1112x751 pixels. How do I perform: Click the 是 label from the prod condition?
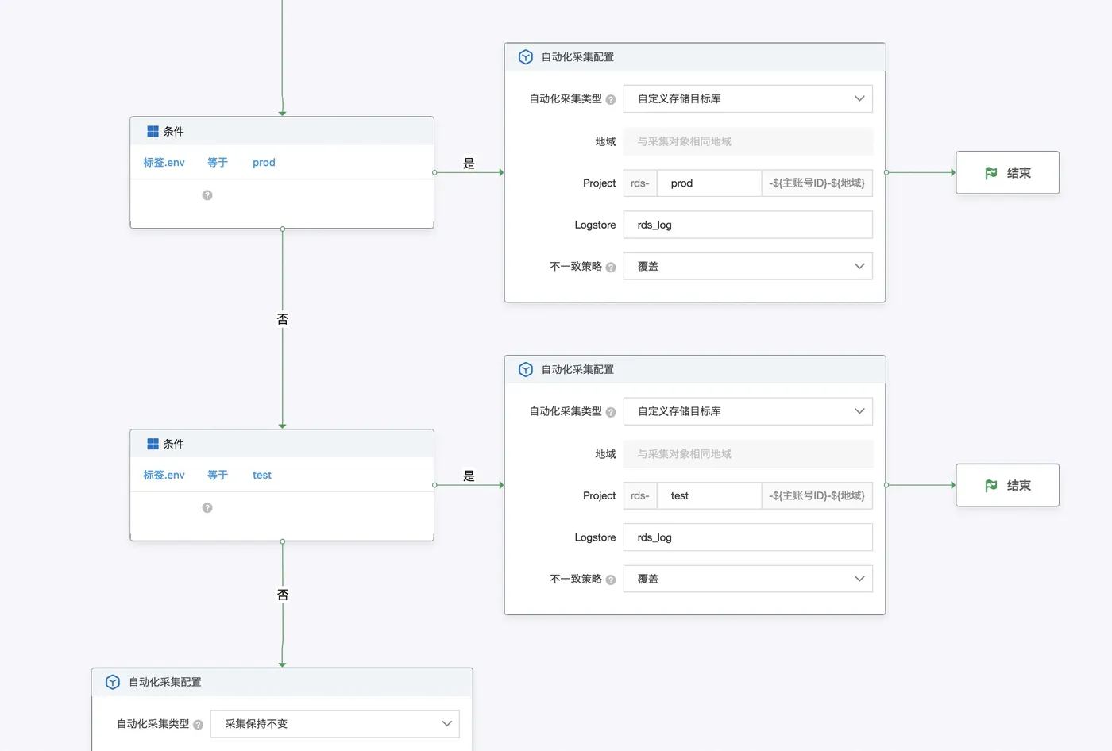click(469, 164)
